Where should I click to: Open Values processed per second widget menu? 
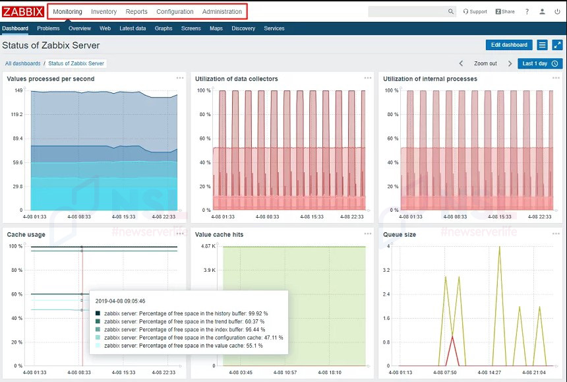(x=180, y=78)
